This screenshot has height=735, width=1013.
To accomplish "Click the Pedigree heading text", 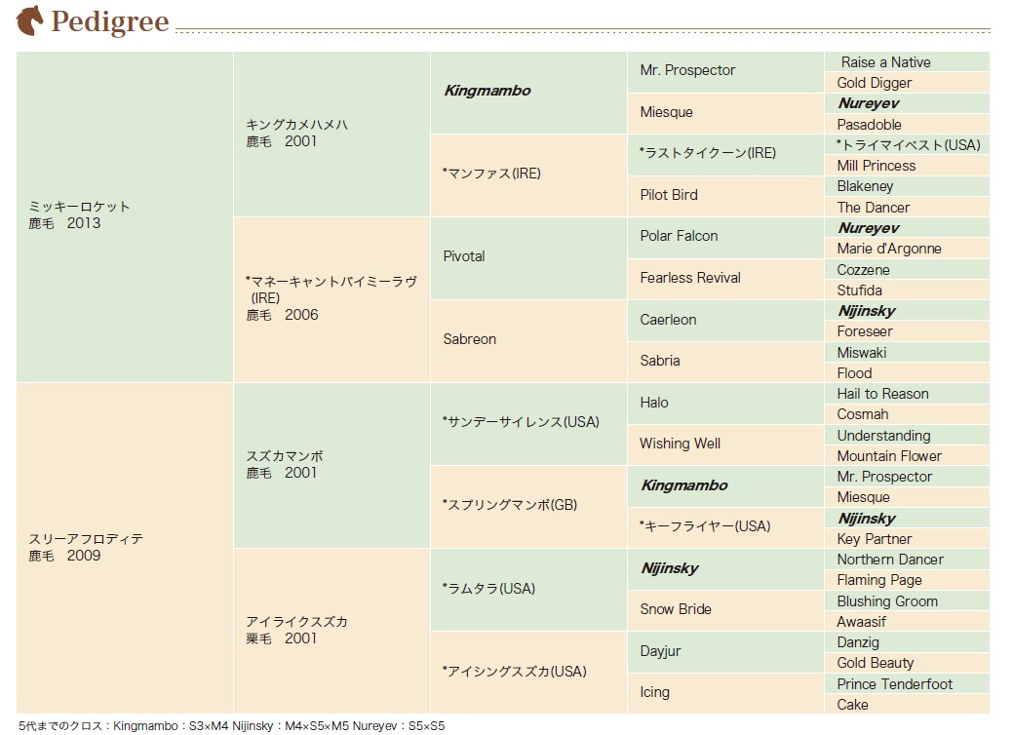I will [110, 21].
